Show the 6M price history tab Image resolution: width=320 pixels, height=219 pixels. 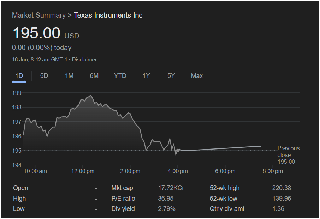coord(94,76)
